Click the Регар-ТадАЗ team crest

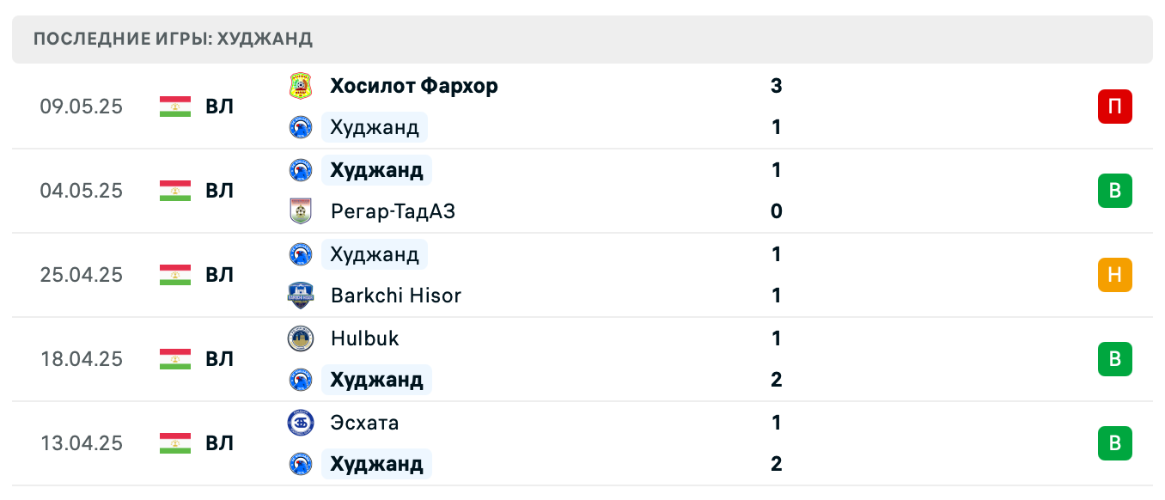(x=301, y=211)
